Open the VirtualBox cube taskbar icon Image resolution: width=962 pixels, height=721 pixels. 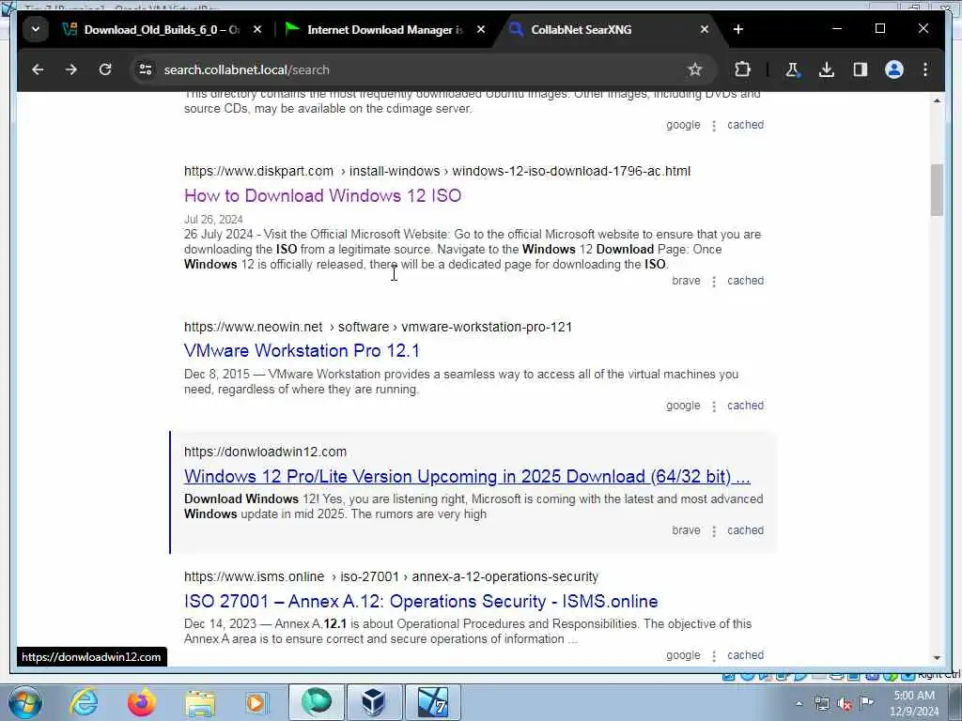click(374, 702)
